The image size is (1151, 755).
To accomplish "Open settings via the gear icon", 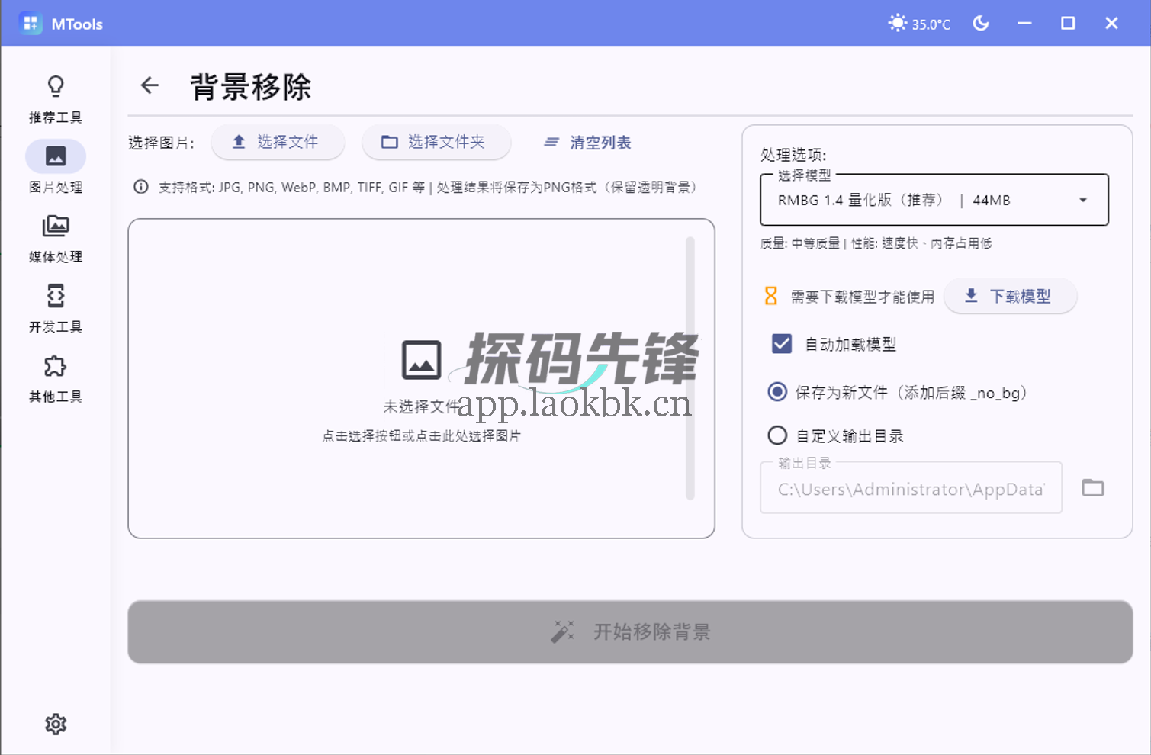I will pyautogui.click(x=56, y=724).
